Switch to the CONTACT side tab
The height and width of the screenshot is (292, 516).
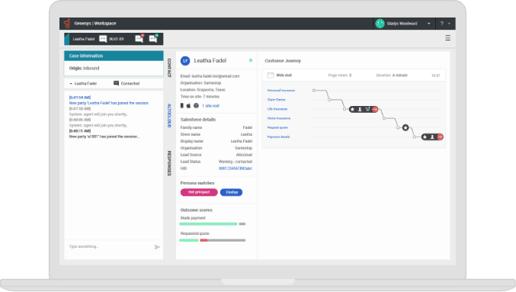click(x=169, y=68)
